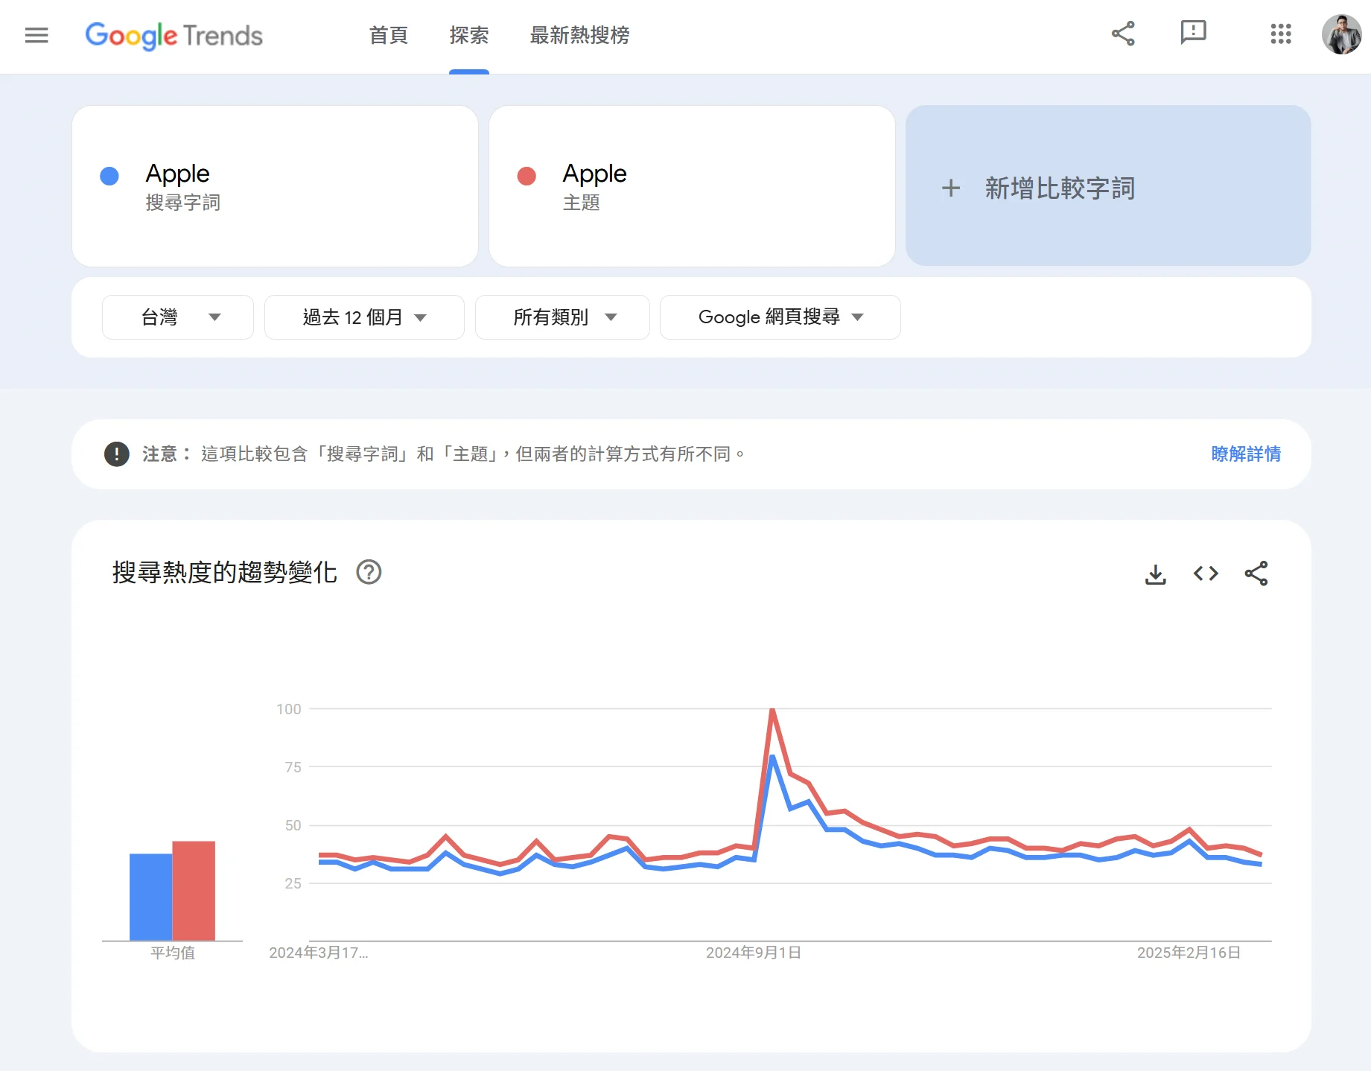Switch to the 最新熱搜榜 tab

click(x=579, y=35)
